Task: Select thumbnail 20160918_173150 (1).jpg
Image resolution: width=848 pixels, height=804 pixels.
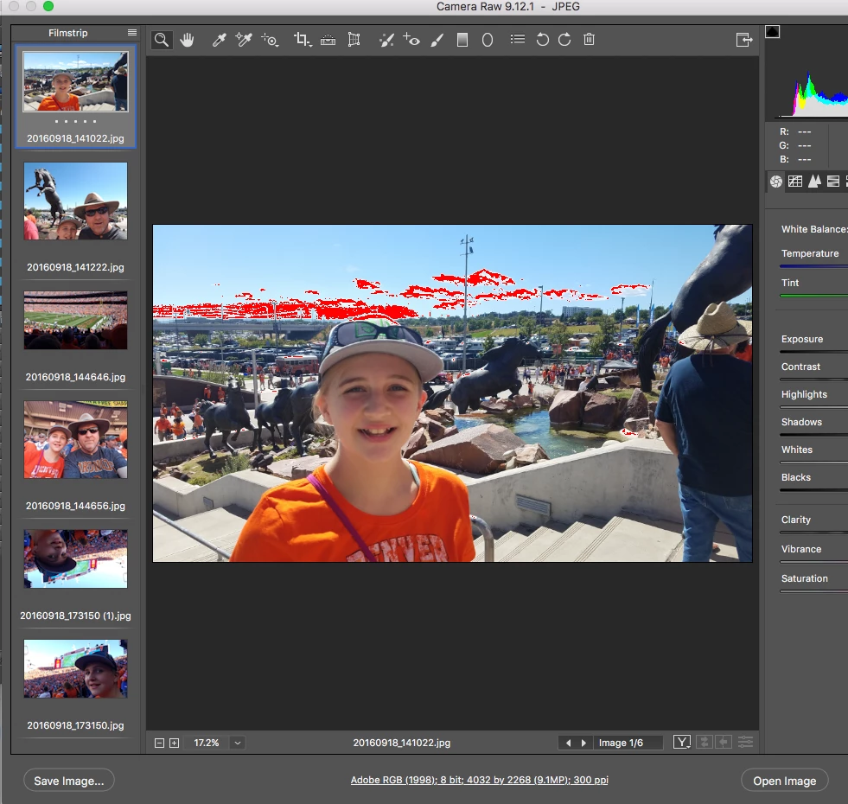Action: [x=76, y=558]
